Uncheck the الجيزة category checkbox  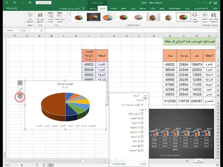[142, 123]
